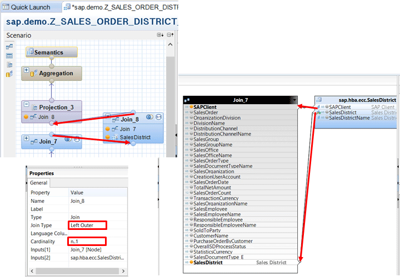The width and height of the screenshot is (400, 277).
Task: Select the Join_8 node in scenario
Action: point(129,119)
